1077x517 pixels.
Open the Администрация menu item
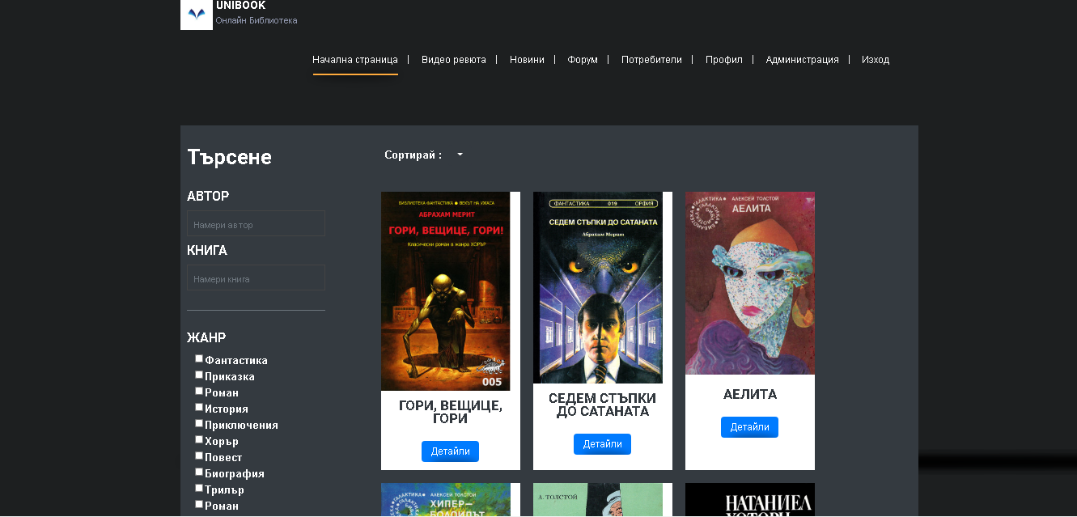point(803,60)
